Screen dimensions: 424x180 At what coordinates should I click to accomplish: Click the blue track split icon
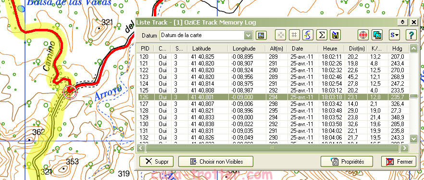click(308, 35)
